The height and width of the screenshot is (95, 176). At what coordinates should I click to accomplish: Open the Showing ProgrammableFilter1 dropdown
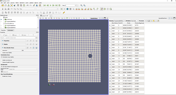pyautogui.click(x=120, y=21)
